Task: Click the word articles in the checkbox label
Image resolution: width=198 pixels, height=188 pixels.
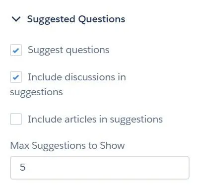Action: (80, 119)
